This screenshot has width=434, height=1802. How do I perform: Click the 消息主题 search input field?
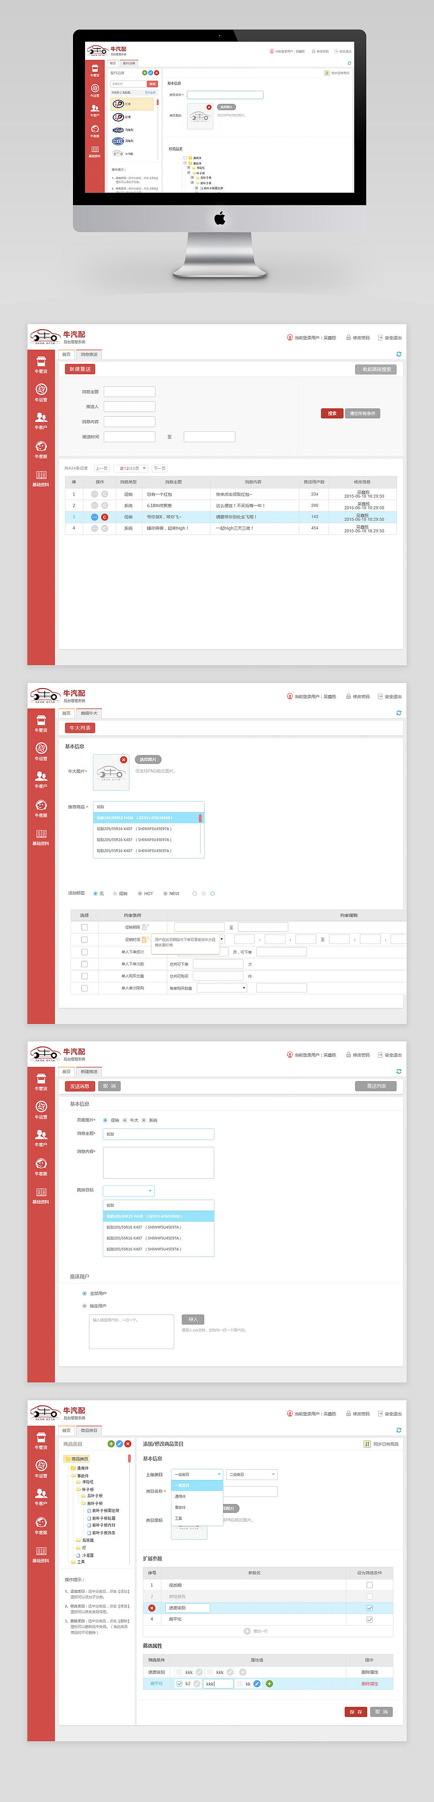point(129,392)
